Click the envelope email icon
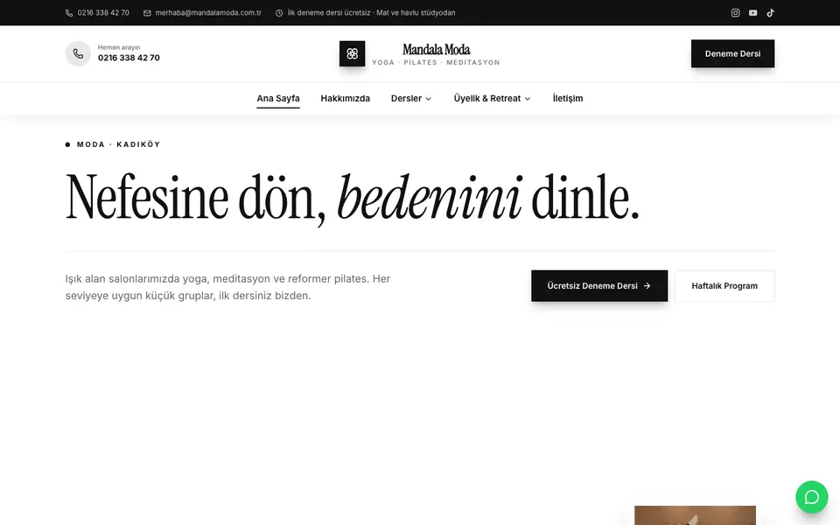Screen dimensions: 840x525 [147, 13]
